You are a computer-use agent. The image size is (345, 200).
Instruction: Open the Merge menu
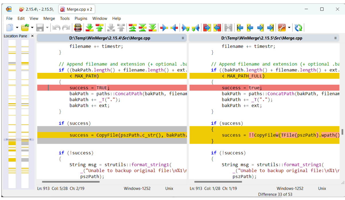point(49,18)
